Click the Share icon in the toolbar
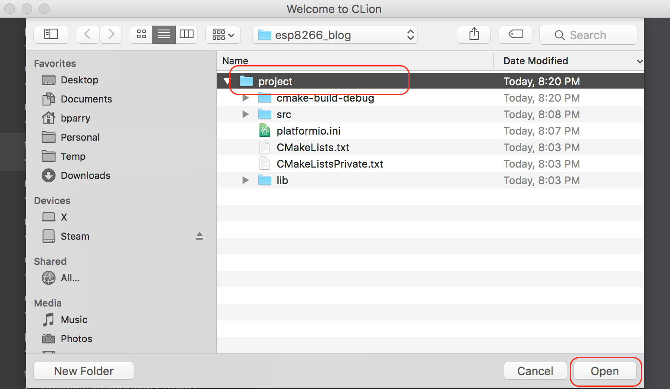The height and width of the screenshot is (389, 670). click(x=473, y=35)
